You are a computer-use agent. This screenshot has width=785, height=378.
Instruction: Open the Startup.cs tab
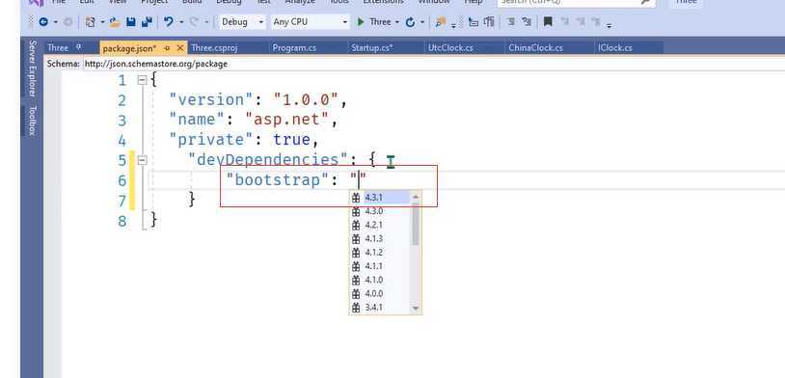point(372,48)
